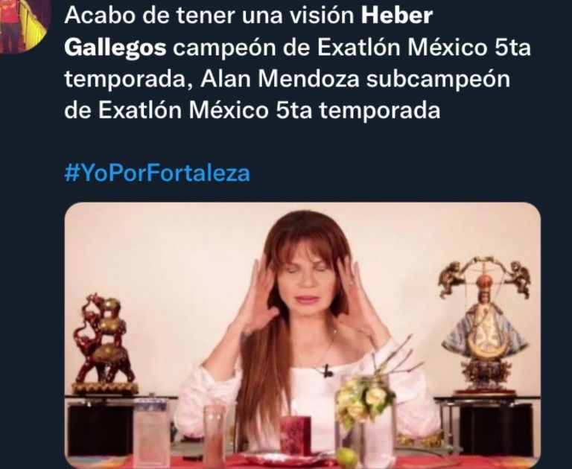Click the stacked elephants figurine in the image

pos(105,342)
